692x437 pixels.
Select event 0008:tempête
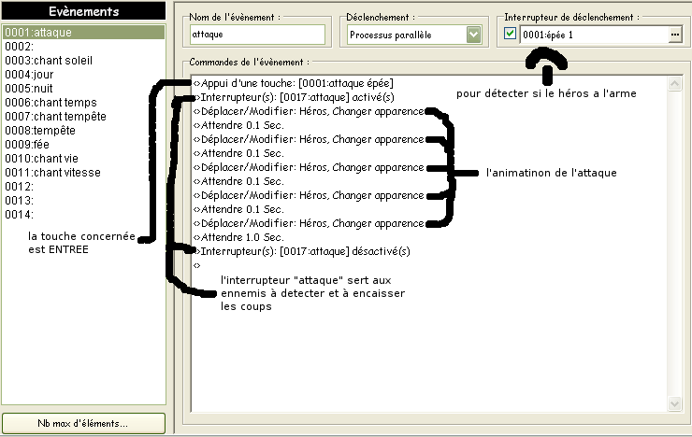click(x=84, y=131)
